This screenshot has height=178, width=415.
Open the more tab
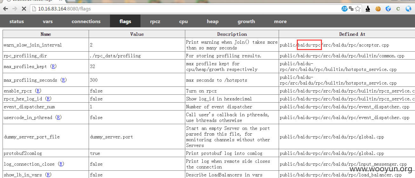coord(280,22)
